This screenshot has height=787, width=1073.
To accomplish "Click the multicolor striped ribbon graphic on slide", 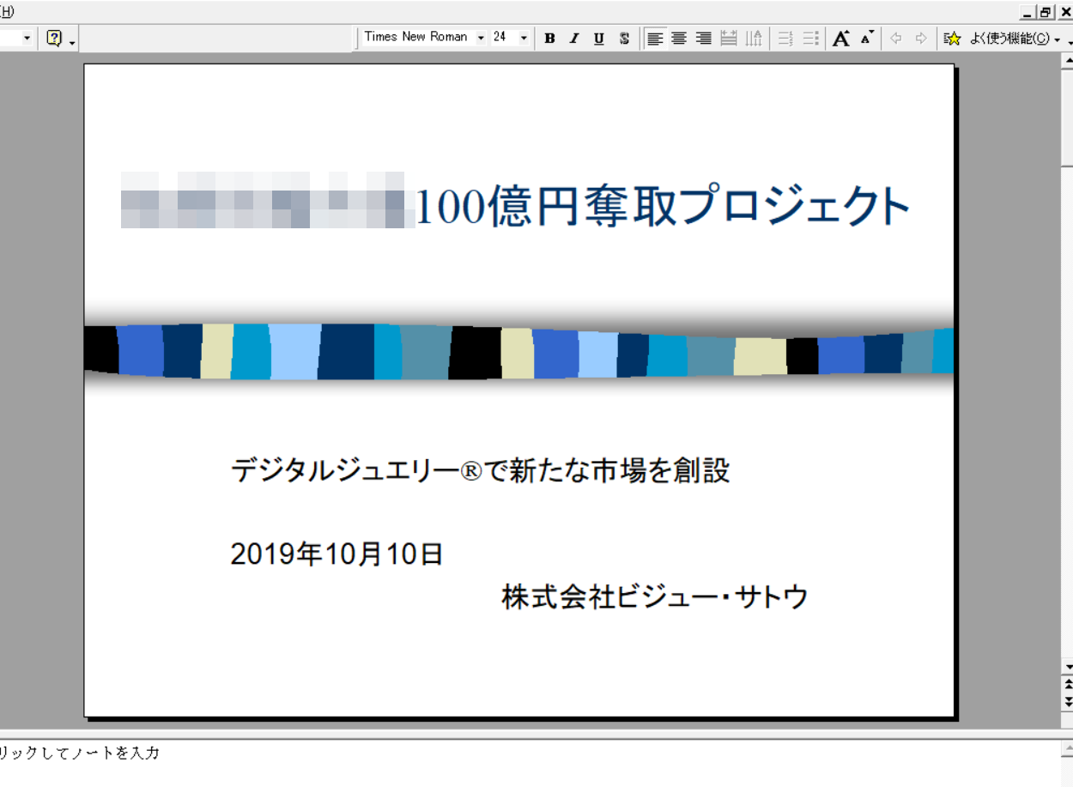I will pyautogui.click(x=518, y=351).
